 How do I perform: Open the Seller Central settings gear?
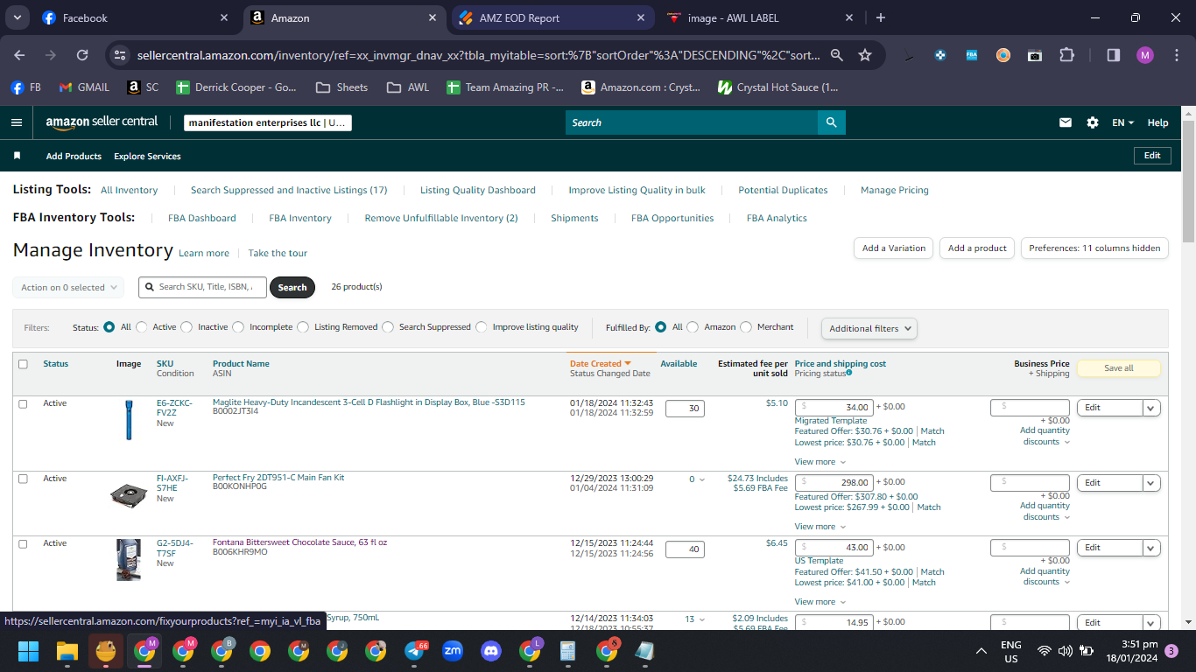[1093, 122]
